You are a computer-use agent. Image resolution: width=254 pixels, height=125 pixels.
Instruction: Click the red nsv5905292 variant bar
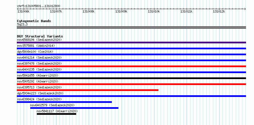[x=131, y=84]
